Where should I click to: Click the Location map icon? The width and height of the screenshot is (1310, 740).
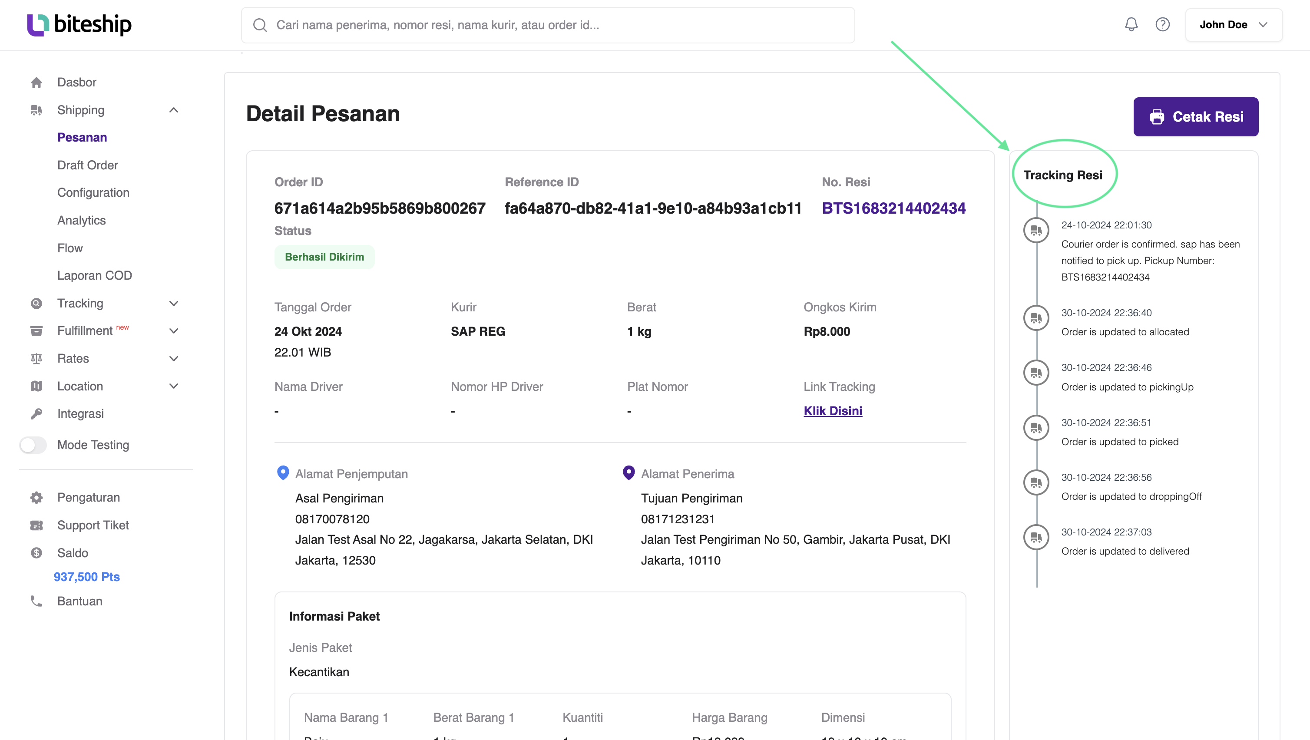click(36, 386)
